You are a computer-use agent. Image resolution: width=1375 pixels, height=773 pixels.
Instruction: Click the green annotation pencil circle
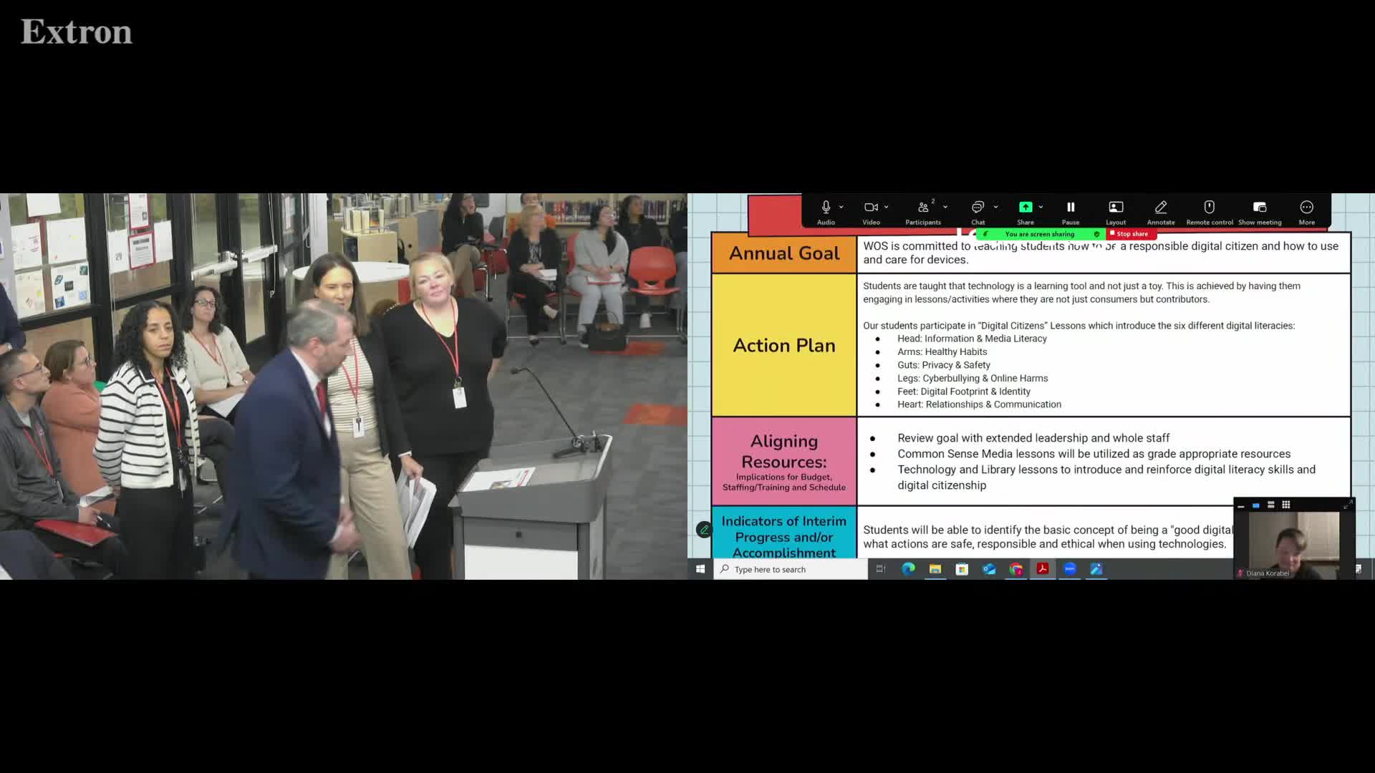704,530
